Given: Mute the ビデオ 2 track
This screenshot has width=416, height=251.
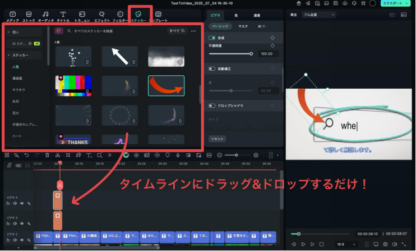Looking at the screenshot, I should [x=15, y=240].
